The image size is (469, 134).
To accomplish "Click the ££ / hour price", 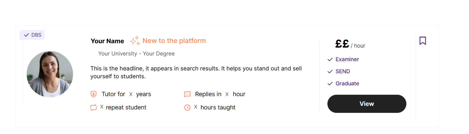I will (x=350, y=44).
